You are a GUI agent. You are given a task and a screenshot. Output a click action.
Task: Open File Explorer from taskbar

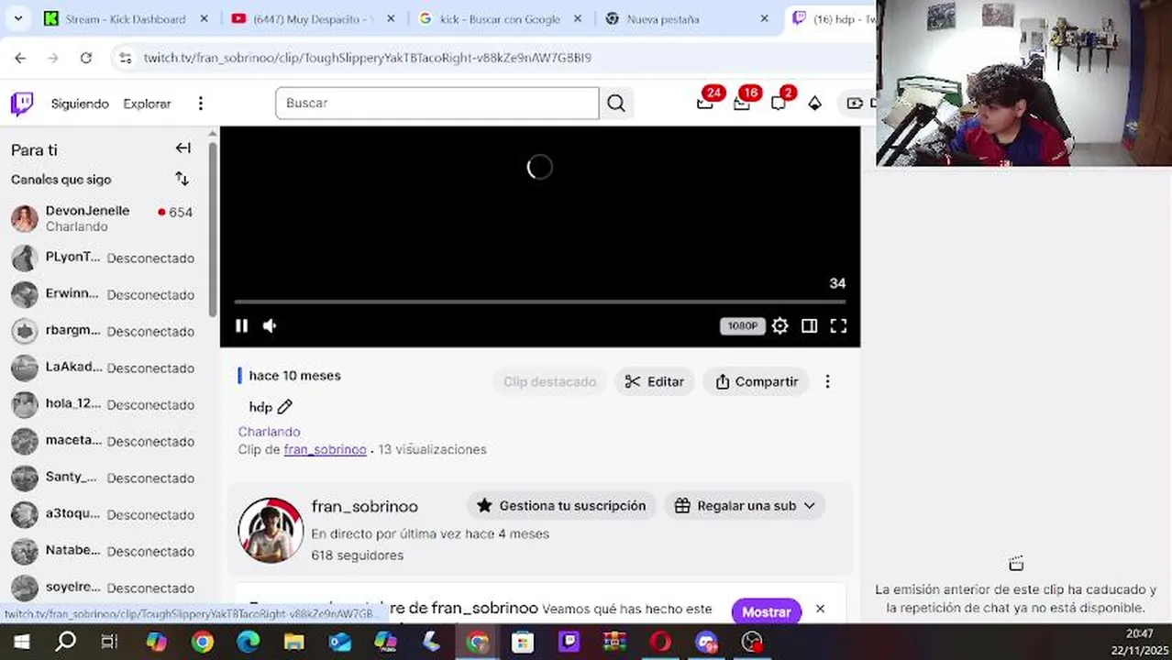click(293, 642)
